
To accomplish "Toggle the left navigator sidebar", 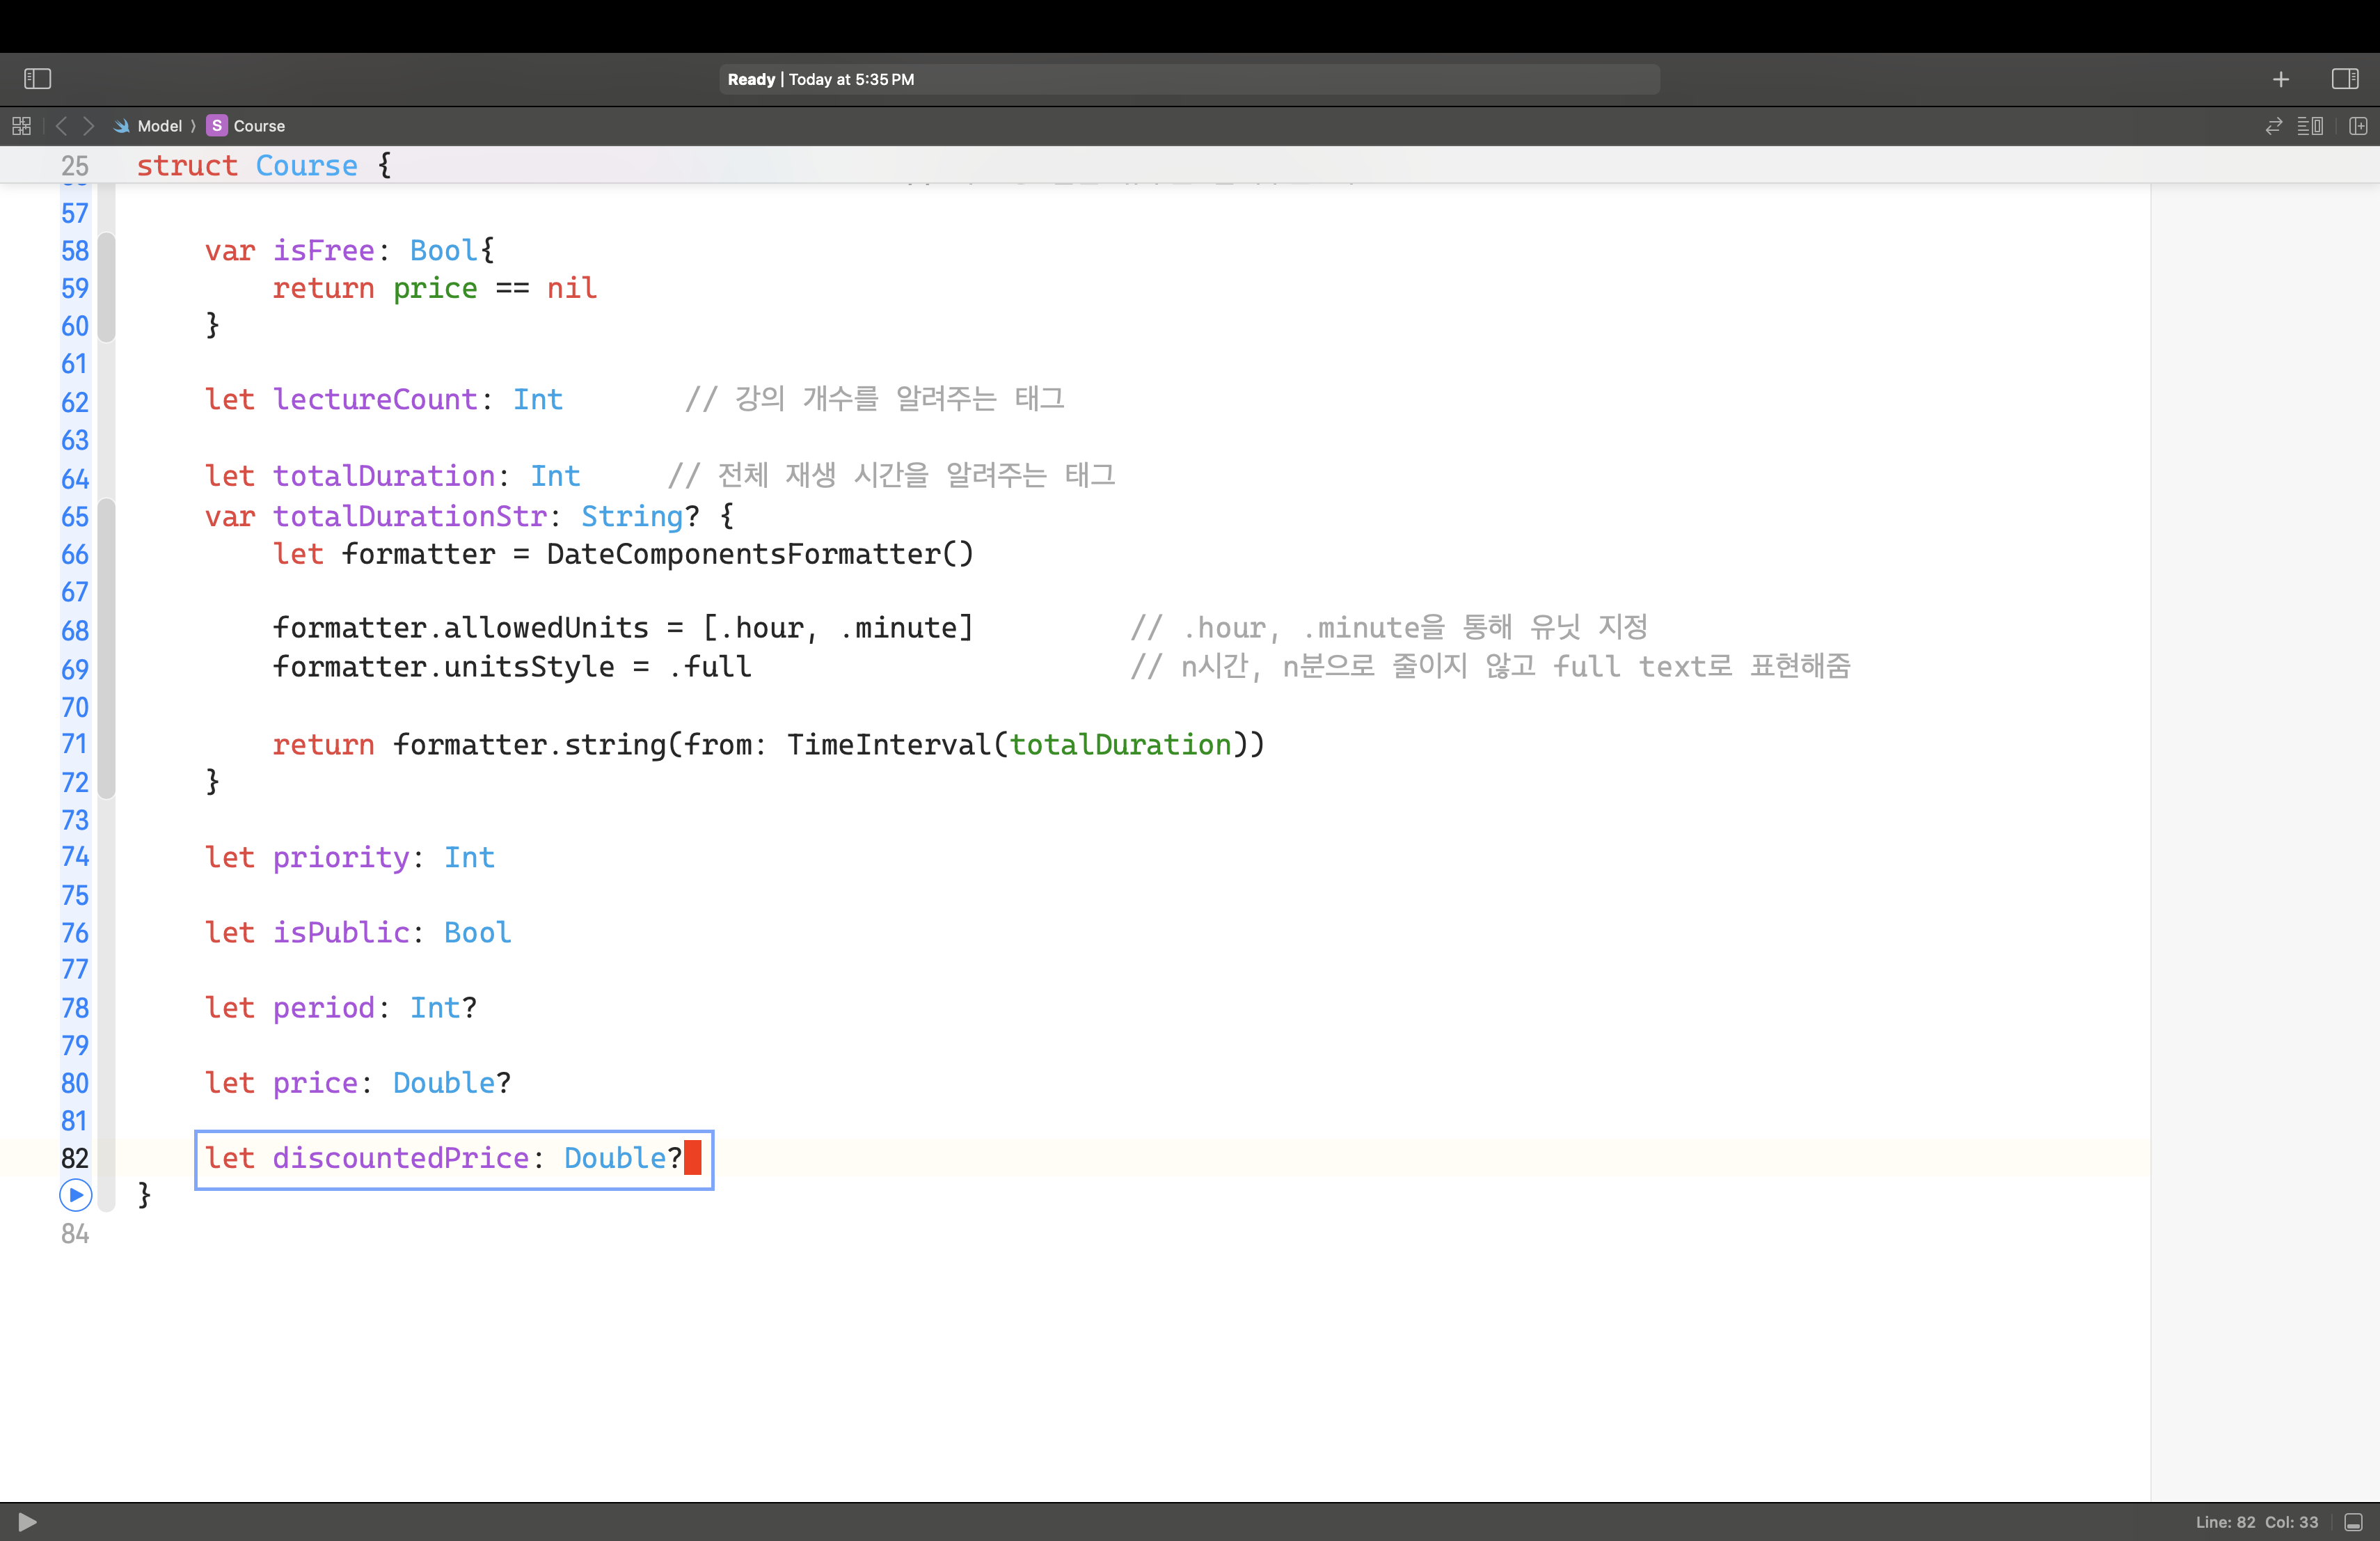I will coord(37,79).
